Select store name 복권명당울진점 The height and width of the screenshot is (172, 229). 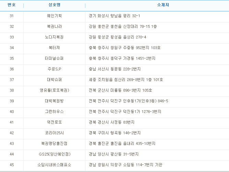coord(54,144)
